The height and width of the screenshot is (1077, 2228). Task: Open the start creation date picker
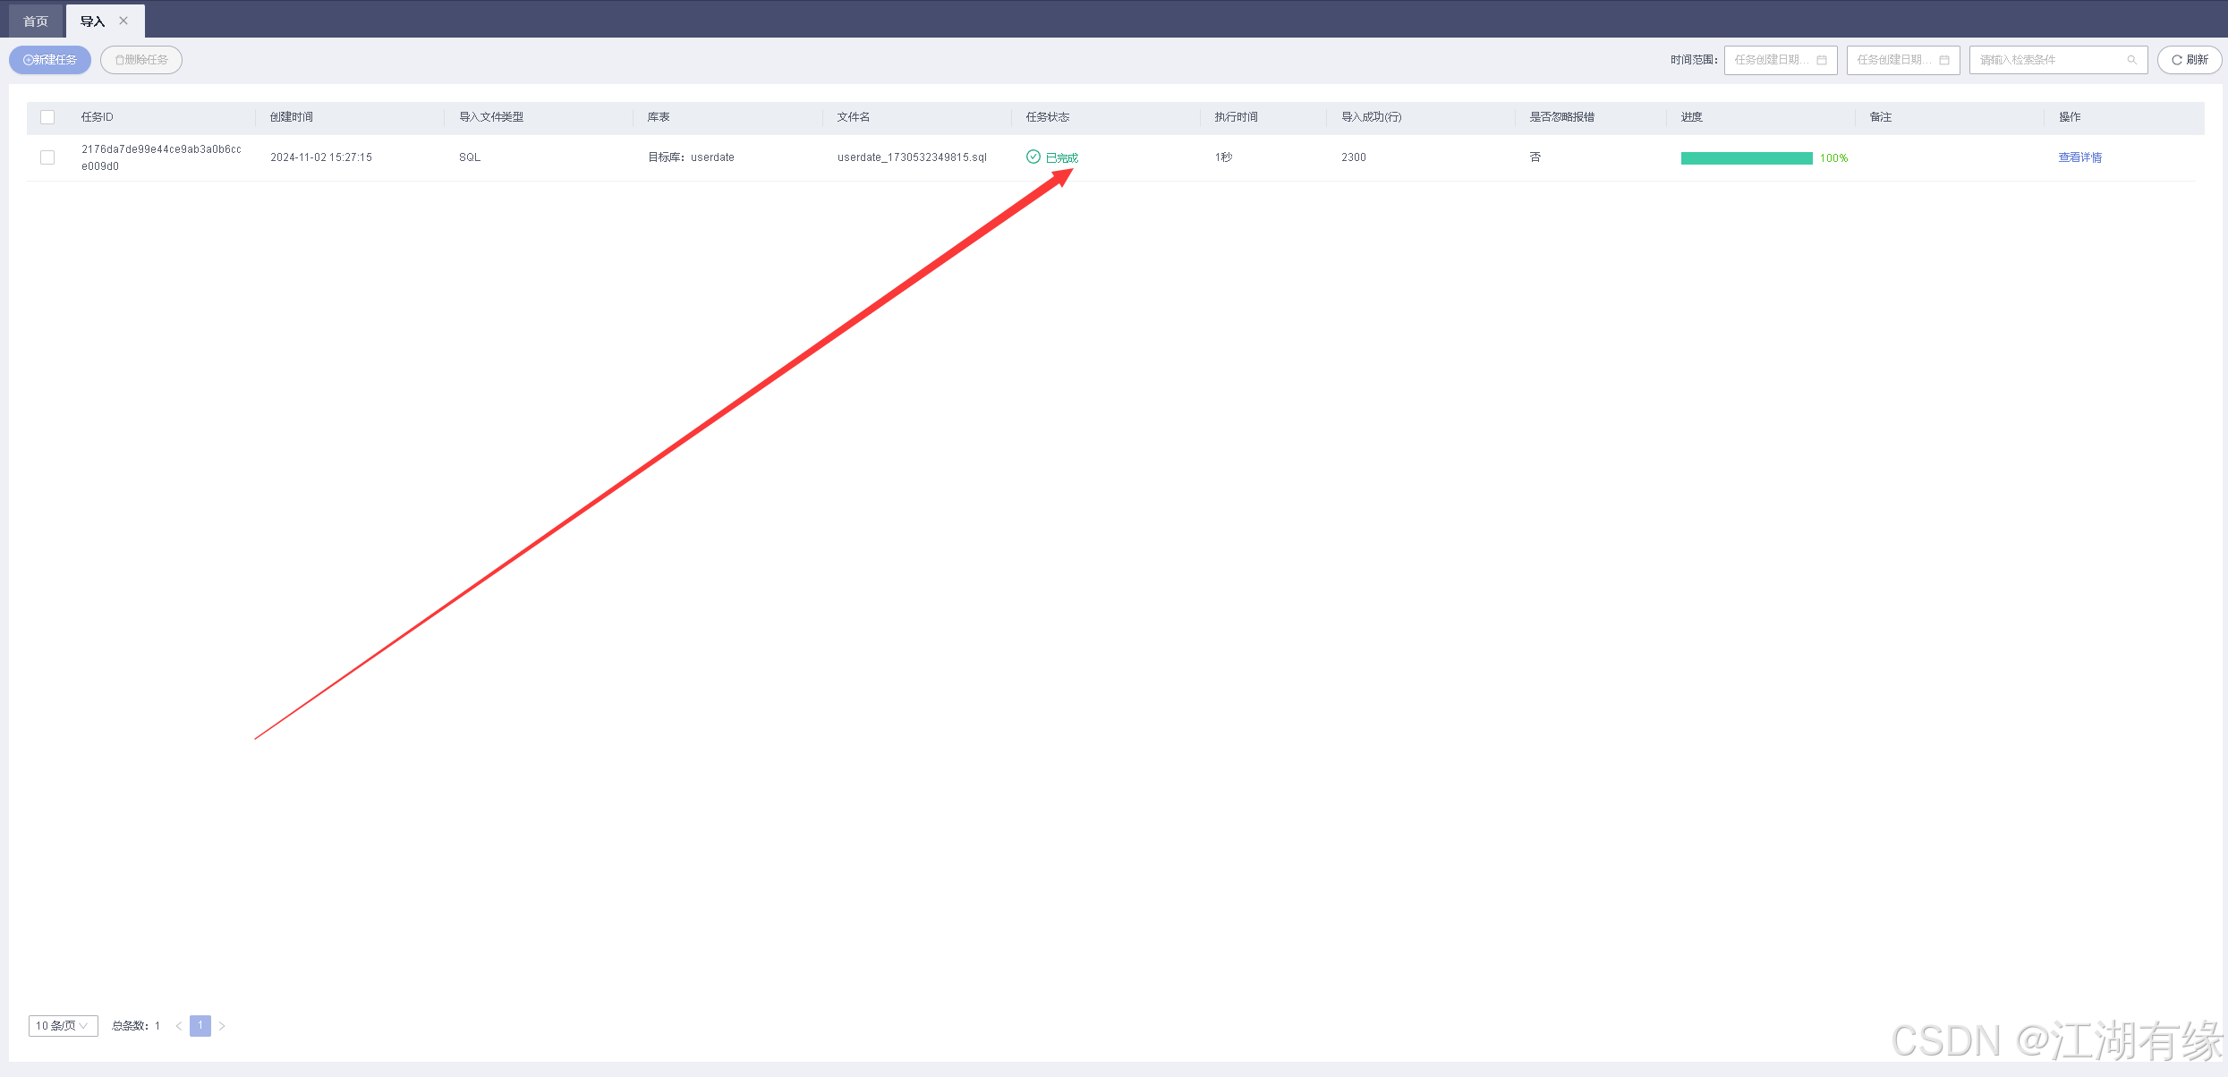coord(1770,60)
